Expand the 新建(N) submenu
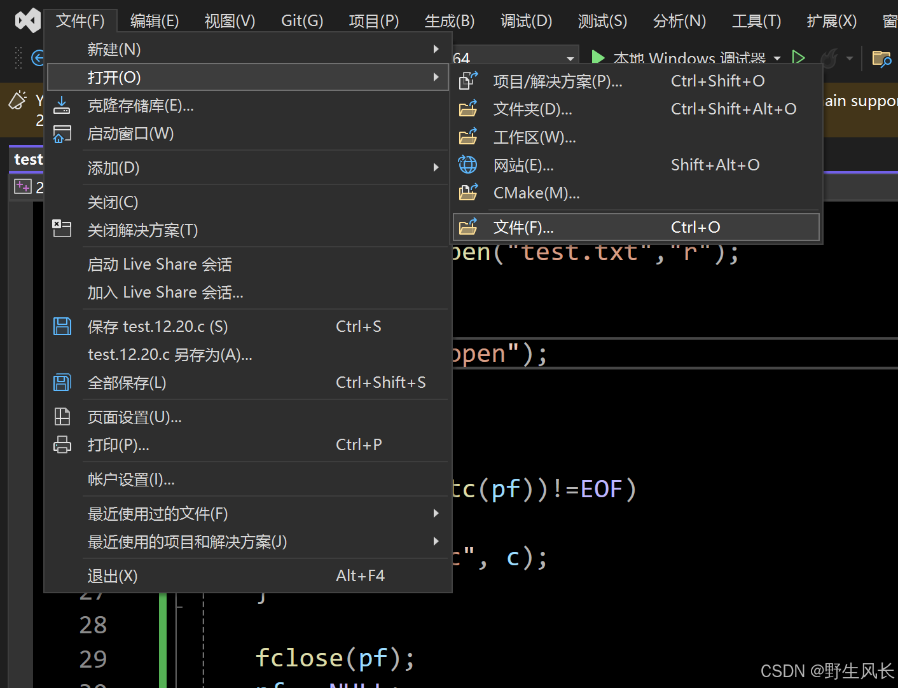The width and height of the screenshot is (898, 688). (248, 49)
